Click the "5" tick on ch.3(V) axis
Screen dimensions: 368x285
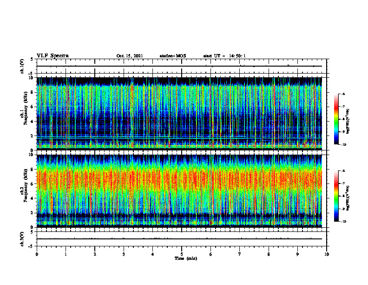33,232
